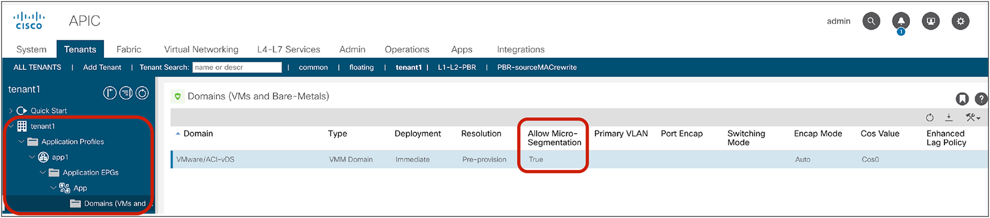The image size is (990, 218).
Task: Collapse the tenant1 tree node
Action: [x=11, y=126]
